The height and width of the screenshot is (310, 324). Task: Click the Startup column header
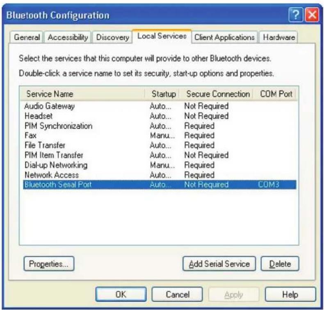[162, 94]
